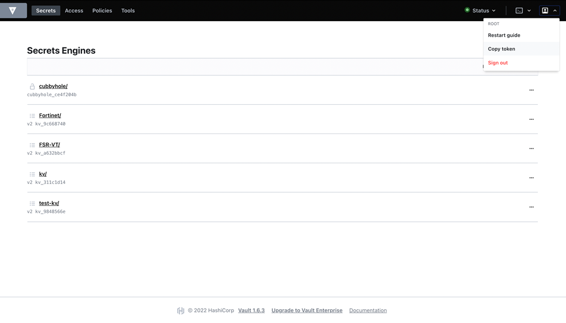This screenshot has width=566, height=323.
Task: Open the options menu for FSR-VT/
Action: [531, 148]
